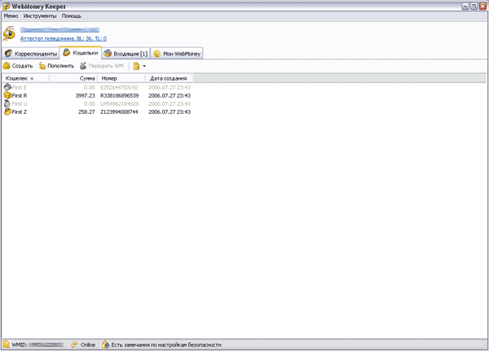Sort by the Кошелек column header
This screenshot has width=489, height=351.
(25, 78)
